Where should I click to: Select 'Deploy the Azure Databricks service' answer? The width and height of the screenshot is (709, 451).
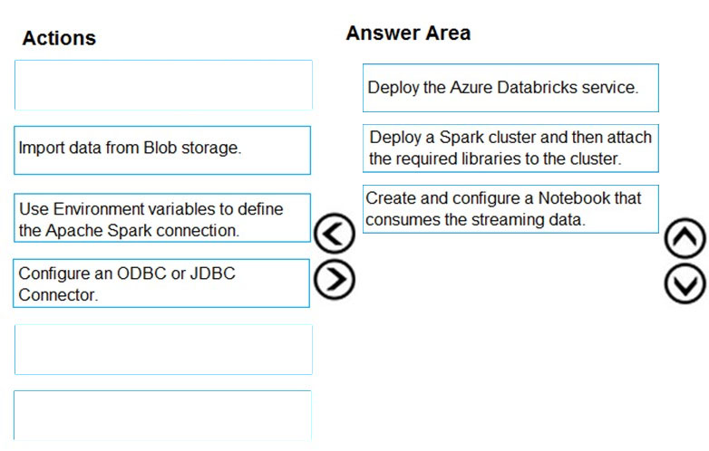(x=510, y=88)
